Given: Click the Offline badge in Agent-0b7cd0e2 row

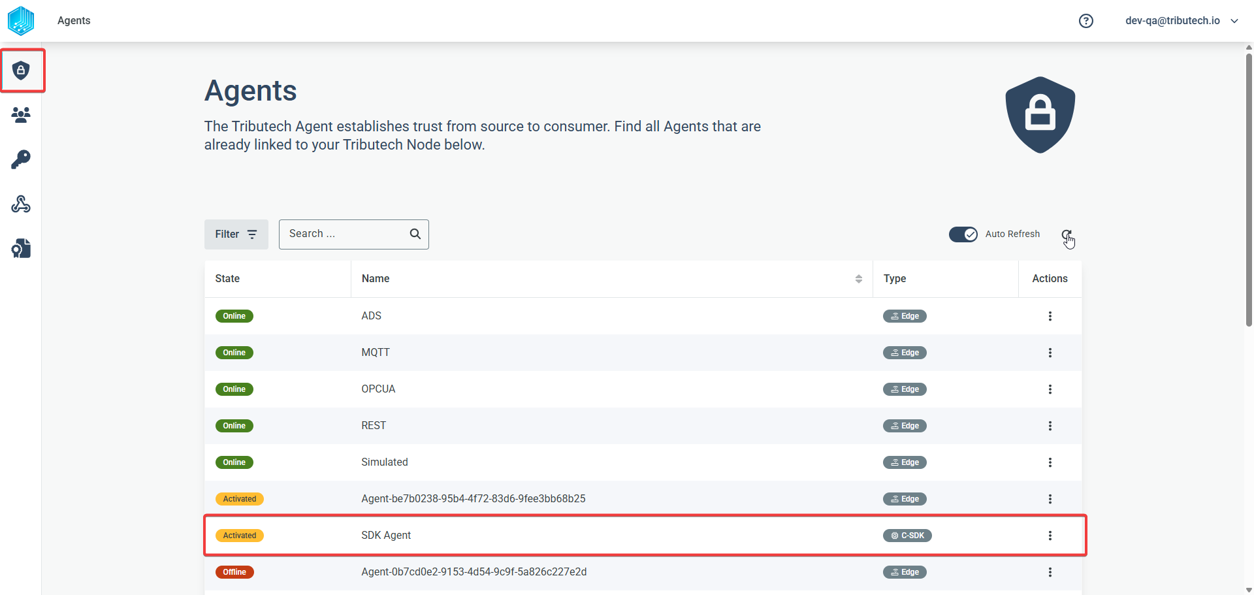Looking at the screenshot, I should pos(234,572).
